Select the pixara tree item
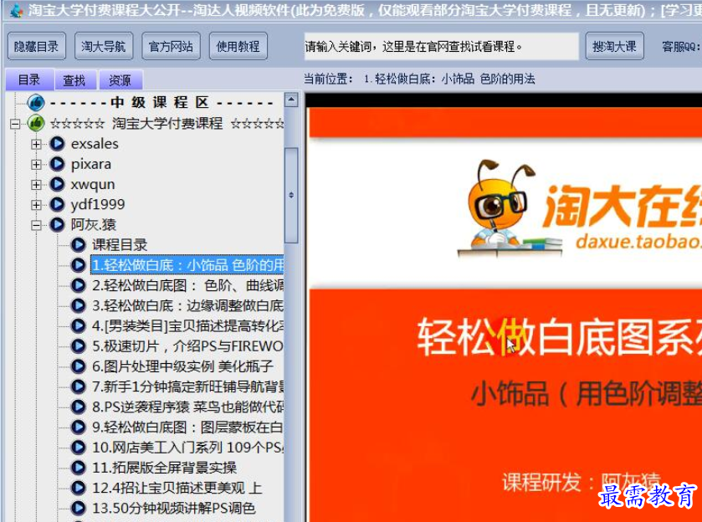 91,164
